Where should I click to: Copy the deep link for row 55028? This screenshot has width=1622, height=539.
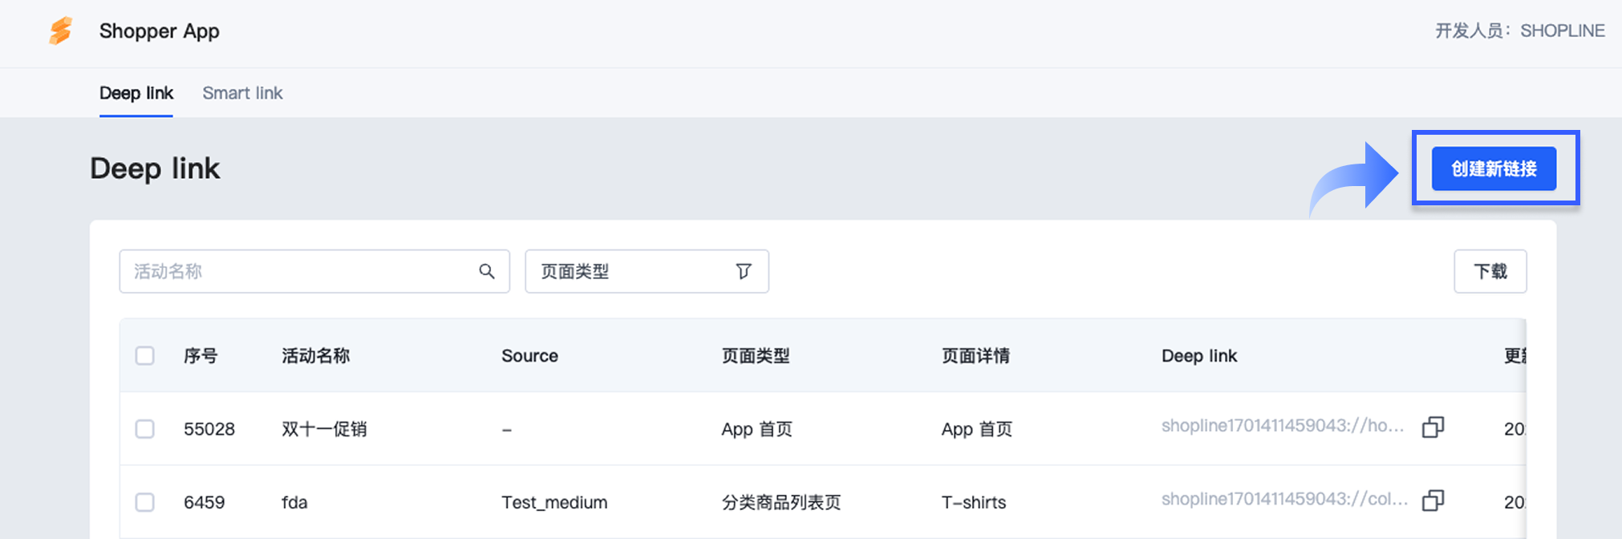click(1433, 428)
